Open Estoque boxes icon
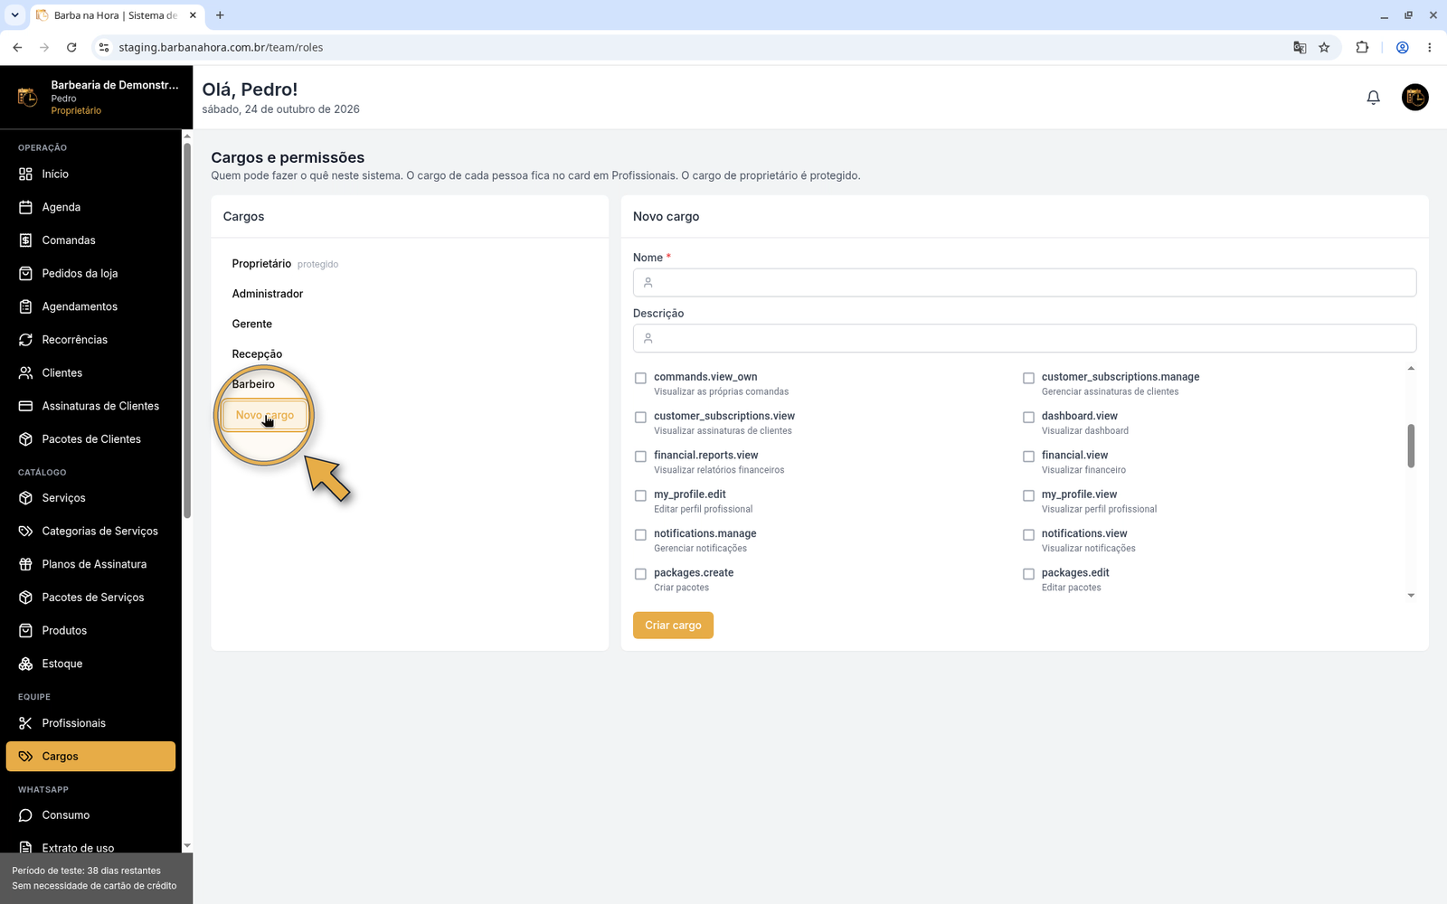 [x=25, y=664]
